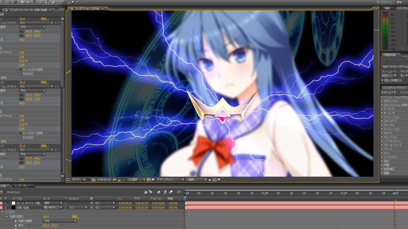The image size is (408, 229).
Task: Collapse the エフェクト group in timeline
Action: 2,212
